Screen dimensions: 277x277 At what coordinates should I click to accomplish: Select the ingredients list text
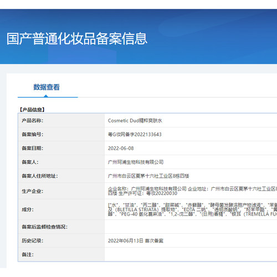pos(192,209)
